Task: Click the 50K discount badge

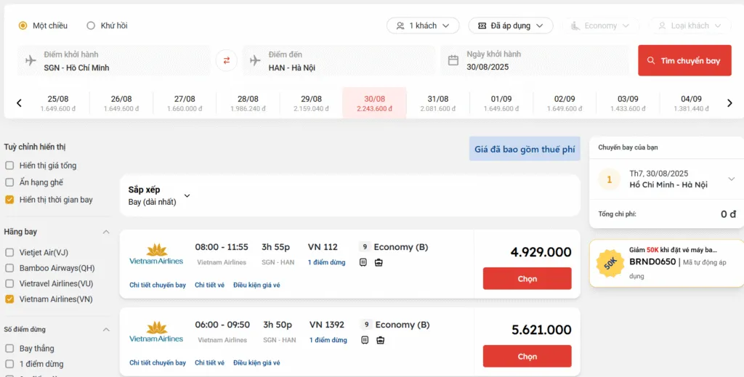Action: pyautogui.click(x=610, y=264)
